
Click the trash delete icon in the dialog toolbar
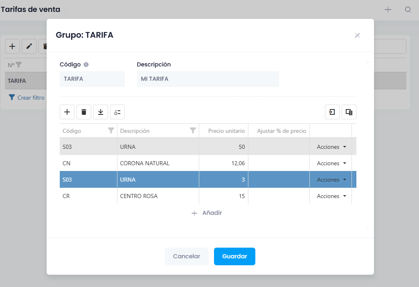tap(84, 112)
